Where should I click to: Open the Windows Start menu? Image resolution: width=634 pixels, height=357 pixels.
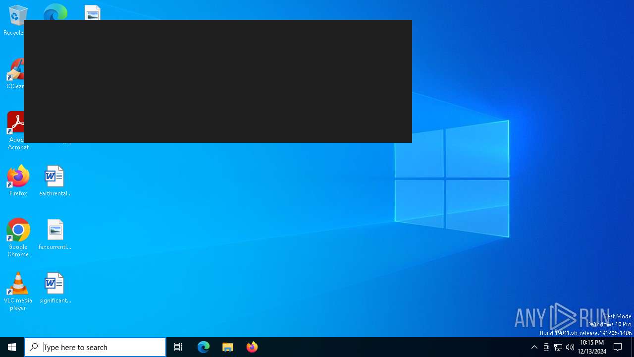(x=12, y=347)
